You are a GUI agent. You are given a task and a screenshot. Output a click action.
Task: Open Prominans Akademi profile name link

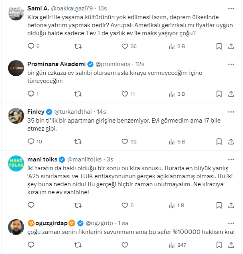click(57, 64)
